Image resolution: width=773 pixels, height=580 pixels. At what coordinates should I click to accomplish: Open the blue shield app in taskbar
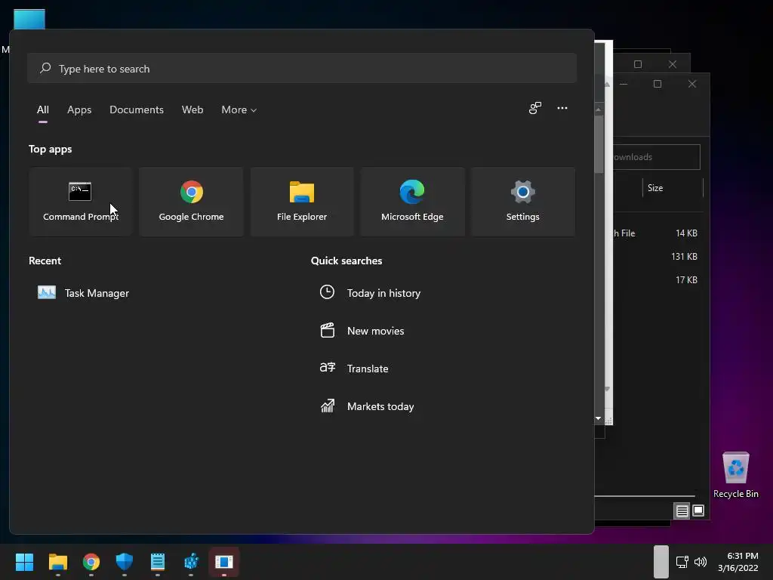(125, 561)
